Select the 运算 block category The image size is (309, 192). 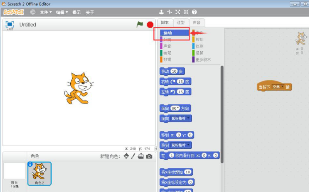198,53
